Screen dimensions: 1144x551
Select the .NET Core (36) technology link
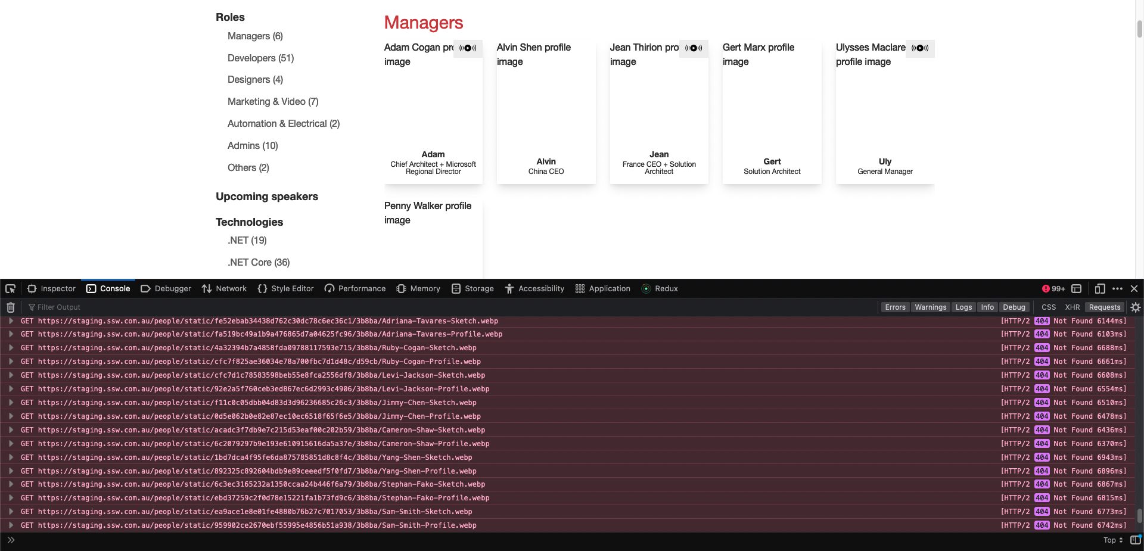click(x=259, y=262)
